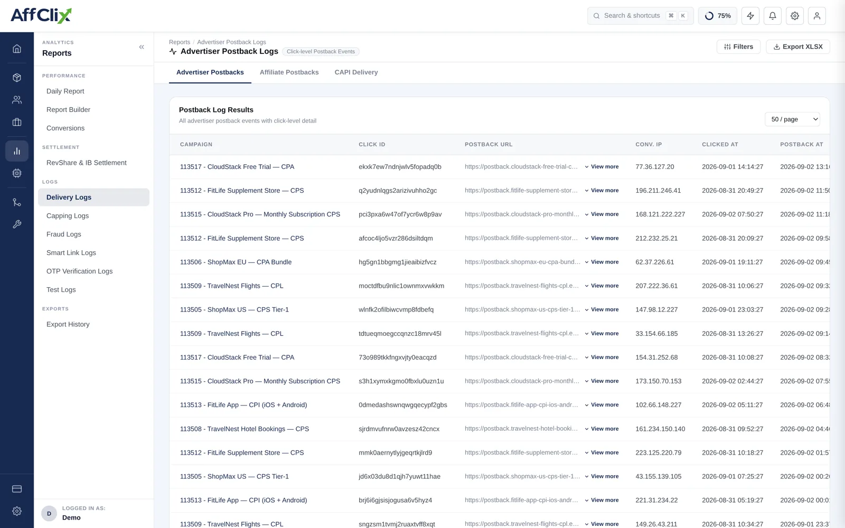Screen dimensions: 845x528
Task: Switch to Affiliate Postbacks tab
Action: tap(289, 72)
